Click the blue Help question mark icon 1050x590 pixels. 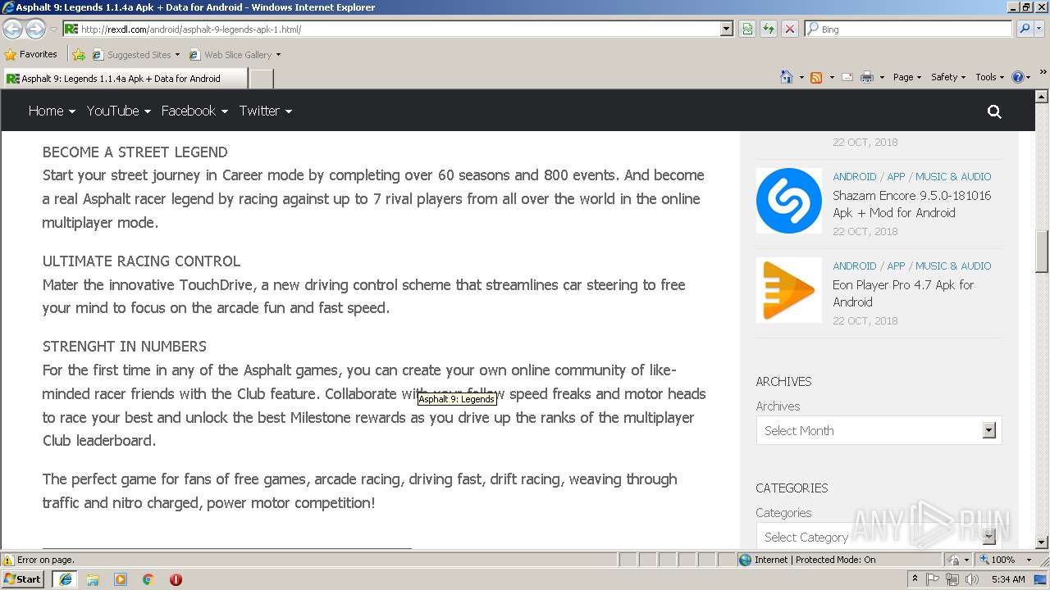tap(1018, 77)
